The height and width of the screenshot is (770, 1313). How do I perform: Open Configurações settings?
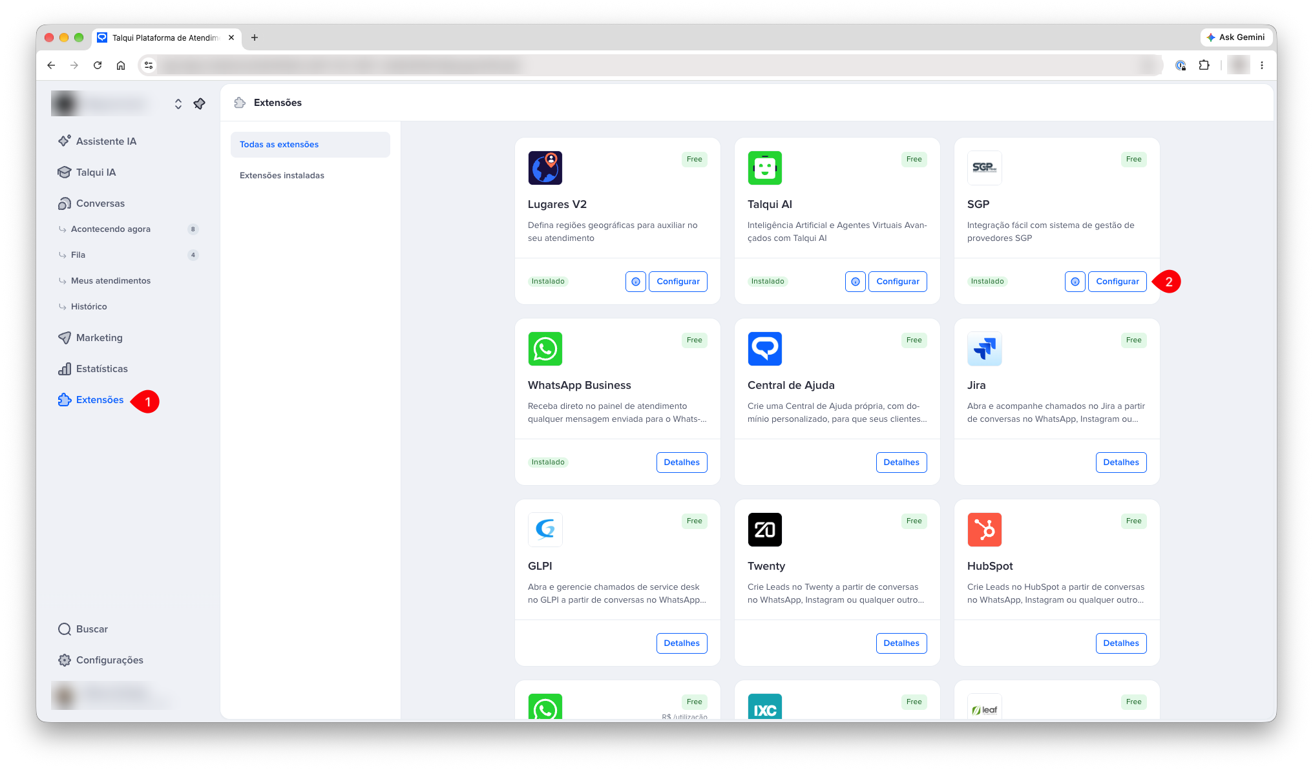pyautogui.click(x=100, y=660)
